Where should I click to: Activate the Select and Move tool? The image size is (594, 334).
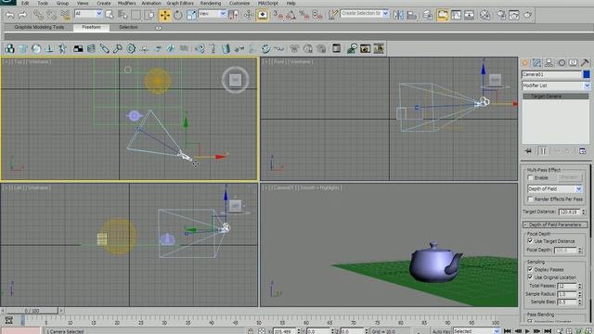[x=165, y=15]
